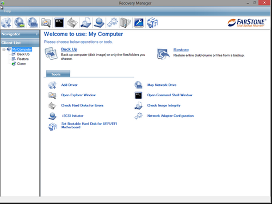Click the Open Explorer Window link
This screenshot has width=272, height=204.
point(78,95)
